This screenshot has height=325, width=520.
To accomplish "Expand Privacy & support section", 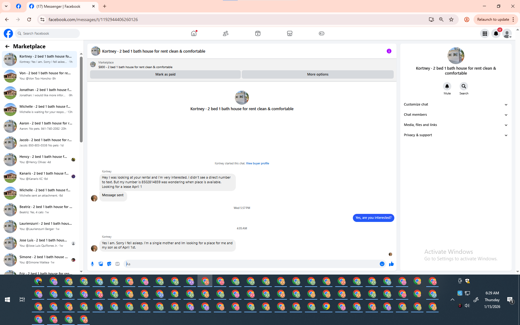I will pyautogui.click(x=456, y=135).
